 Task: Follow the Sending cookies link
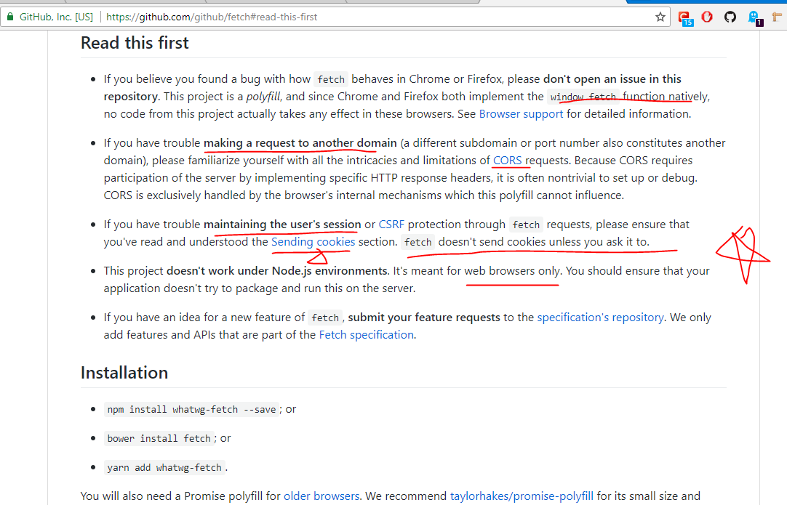coord(313,242)
